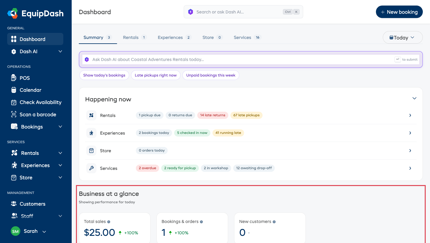Image resolution: width=430 pixels, height=243 pixels.
Task: Click the 1 pickup due badge
Action: click(150, 115)
